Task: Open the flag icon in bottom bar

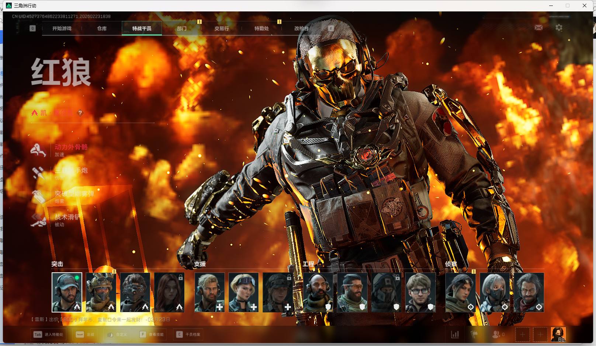Action: tap(474, 334)
